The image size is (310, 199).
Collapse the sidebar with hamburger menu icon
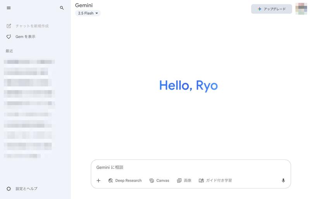point(9,8)
